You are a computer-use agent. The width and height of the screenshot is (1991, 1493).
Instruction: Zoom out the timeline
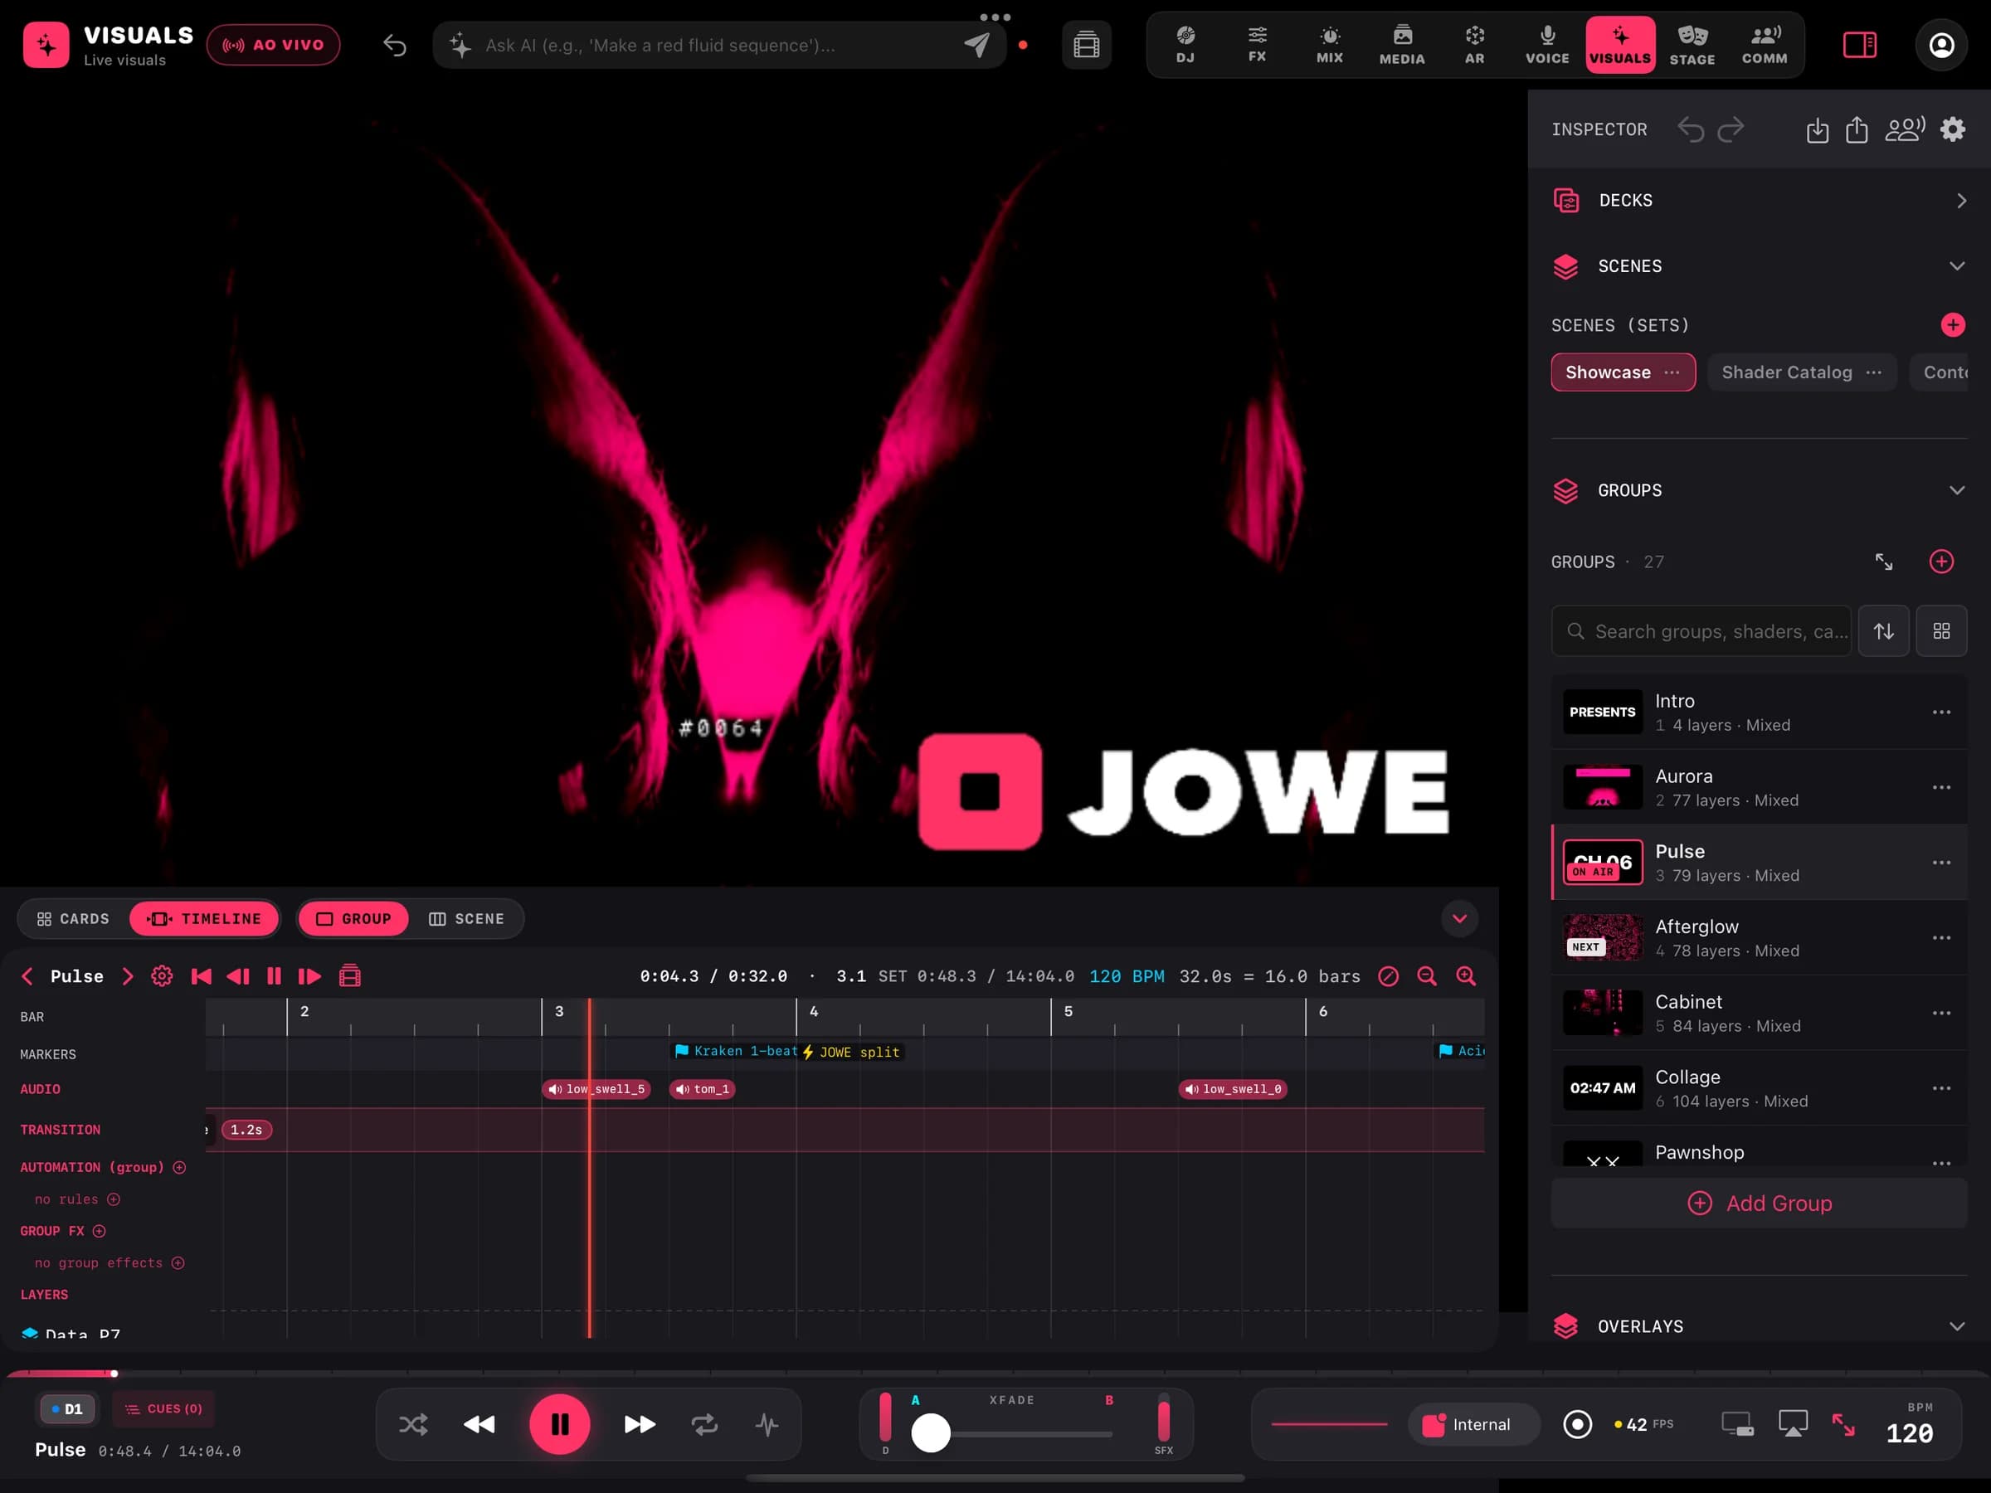[x=1427, y=975]
